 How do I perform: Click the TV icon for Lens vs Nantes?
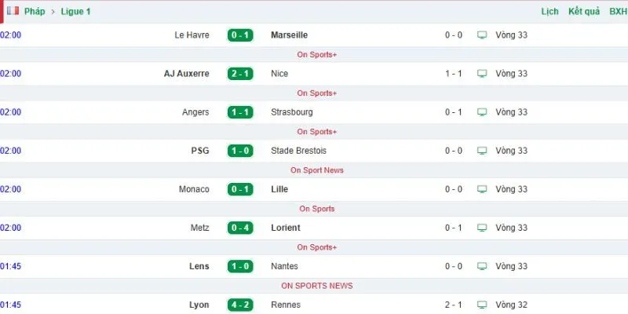pos(482,266)
